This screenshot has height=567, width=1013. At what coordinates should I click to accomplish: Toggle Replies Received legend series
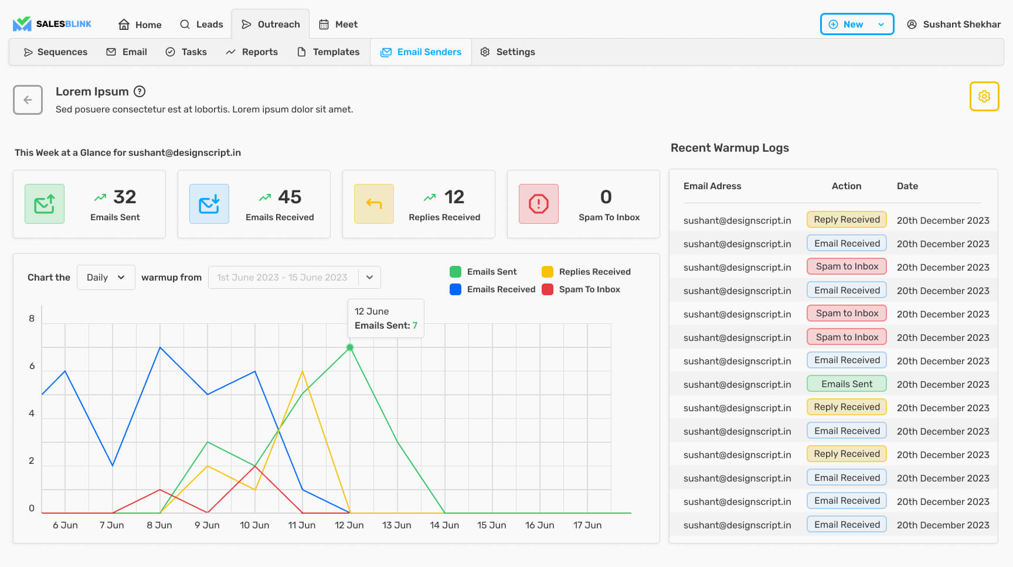coord(586,272)
